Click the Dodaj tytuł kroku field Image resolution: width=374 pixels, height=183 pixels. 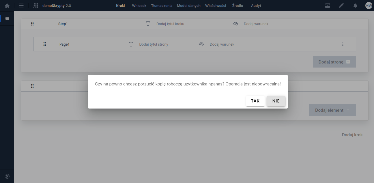[x=170, y=24]
